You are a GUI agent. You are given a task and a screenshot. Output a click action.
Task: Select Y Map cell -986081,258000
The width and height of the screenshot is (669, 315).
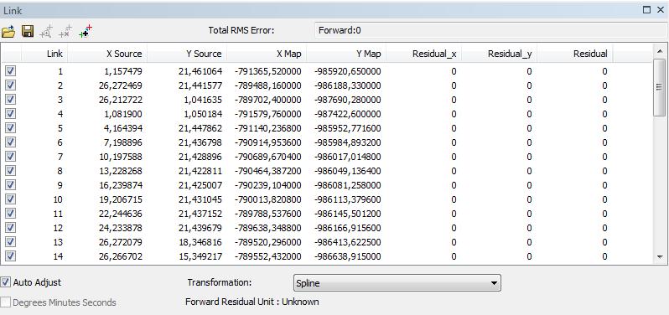click(x=347, y=185)
